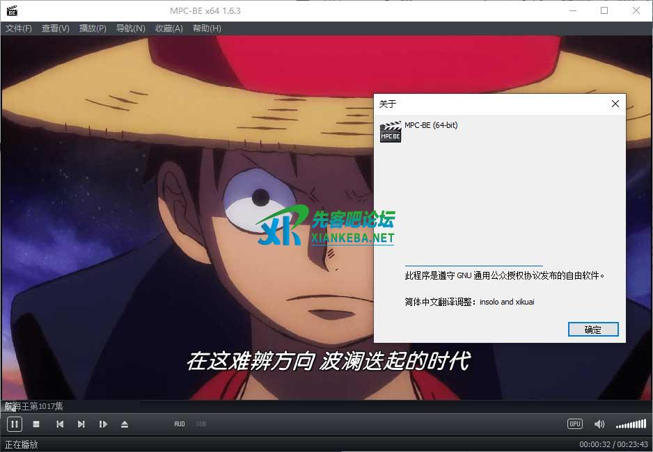Step forward one frame
The height and width of the screenshot is (452, 653).
(103, 424)
